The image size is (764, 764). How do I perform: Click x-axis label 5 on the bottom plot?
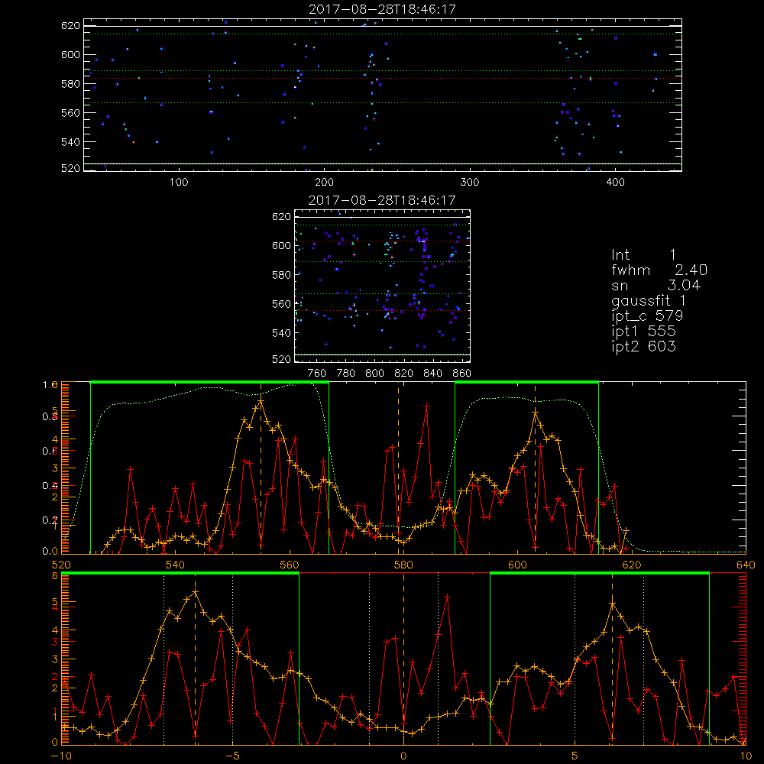575,756
